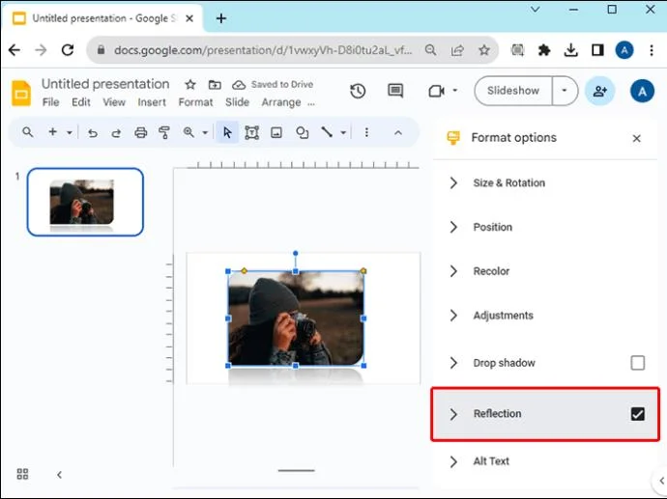The image size is (667, 499).
Task: Click the Print icon
Action: click(x=141, y=133)
